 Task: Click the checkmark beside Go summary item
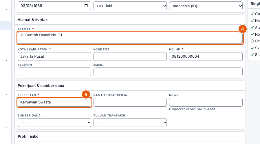coord(252,14)
